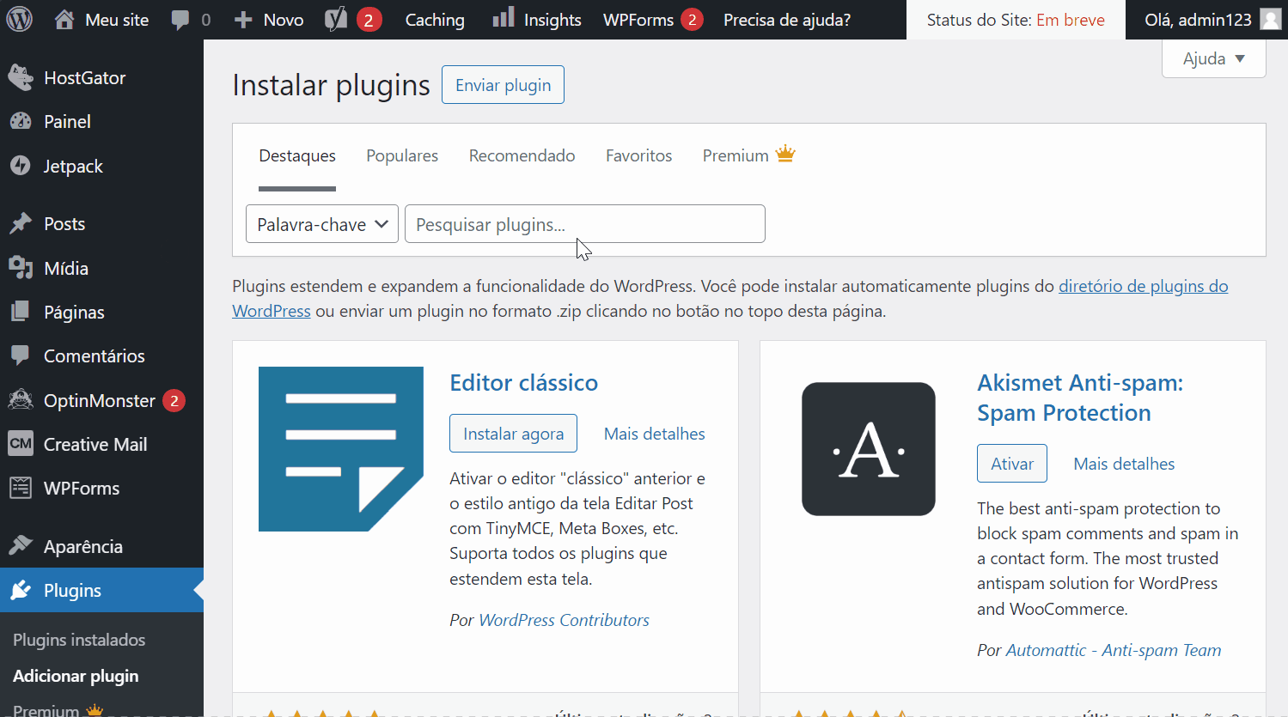Click Instalar agora for Editor clássico

(x=513, y=434)
